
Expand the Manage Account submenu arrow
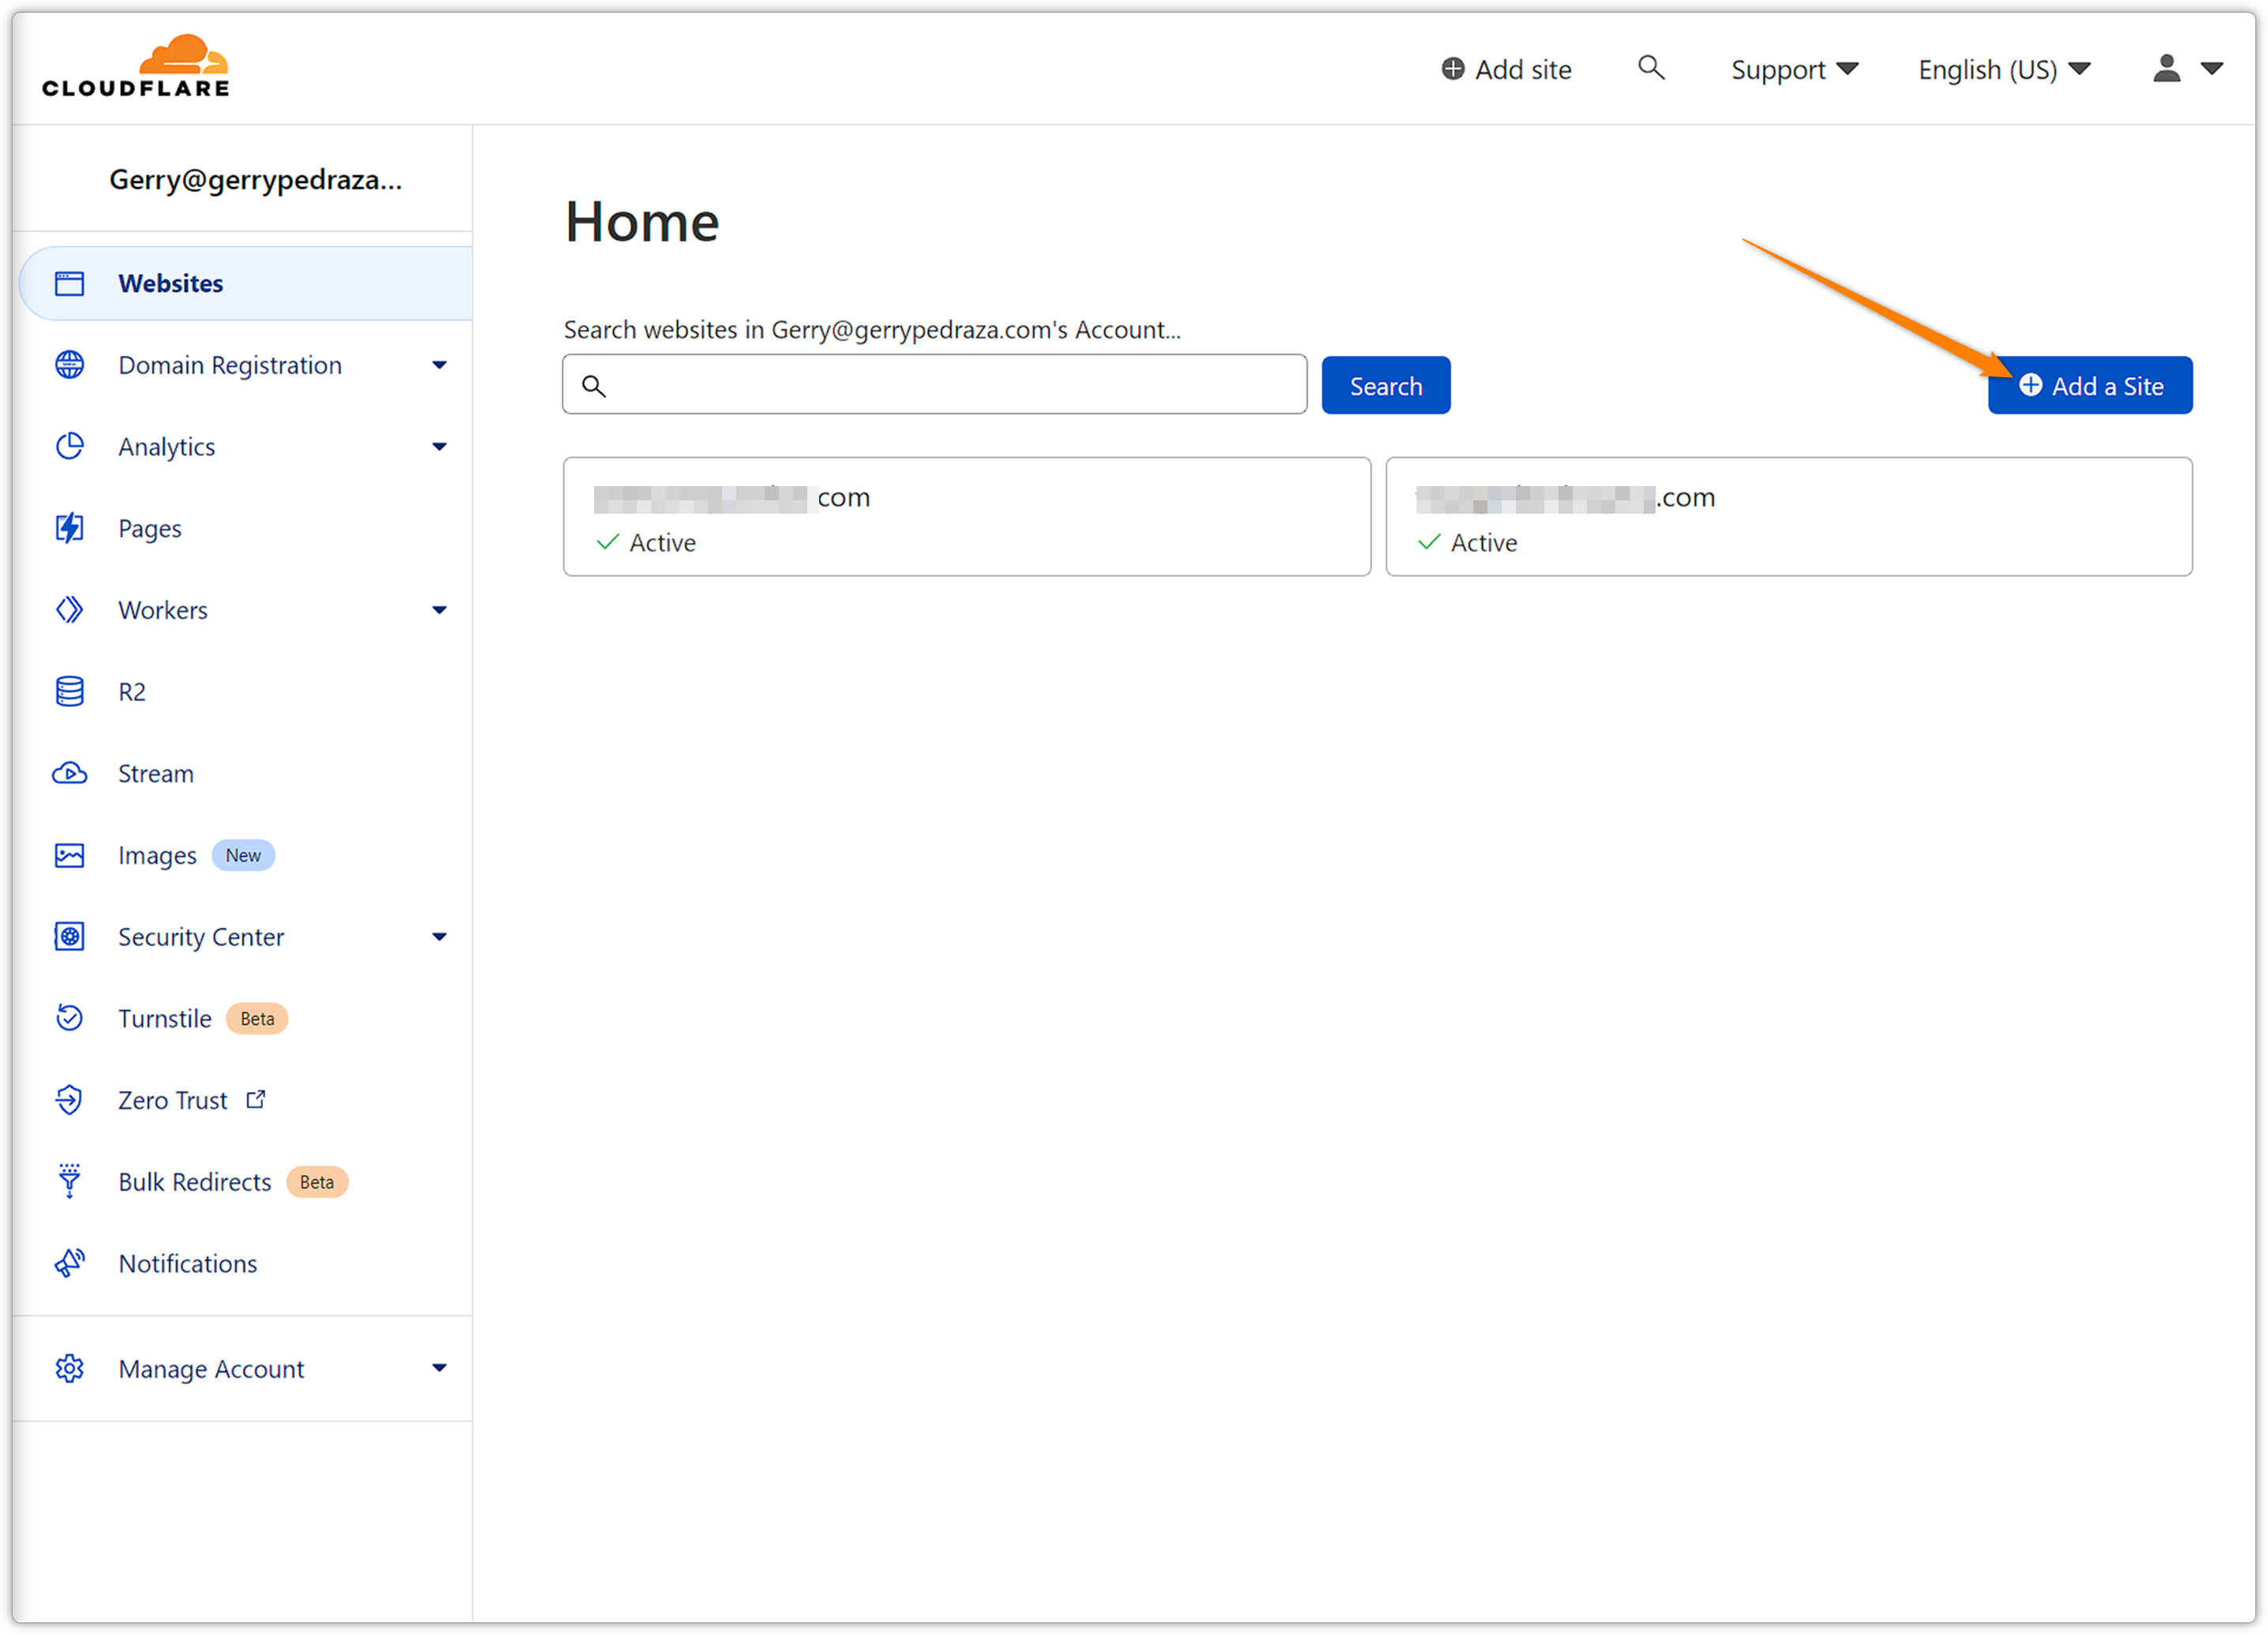click(x=439, y=1368)
